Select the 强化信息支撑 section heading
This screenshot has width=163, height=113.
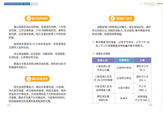coord(40,78)
